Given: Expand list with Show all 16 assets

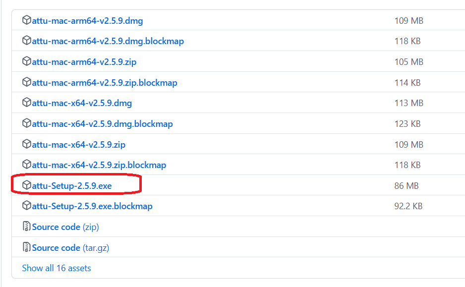Looking at the screenshot, I should (57, 268).
